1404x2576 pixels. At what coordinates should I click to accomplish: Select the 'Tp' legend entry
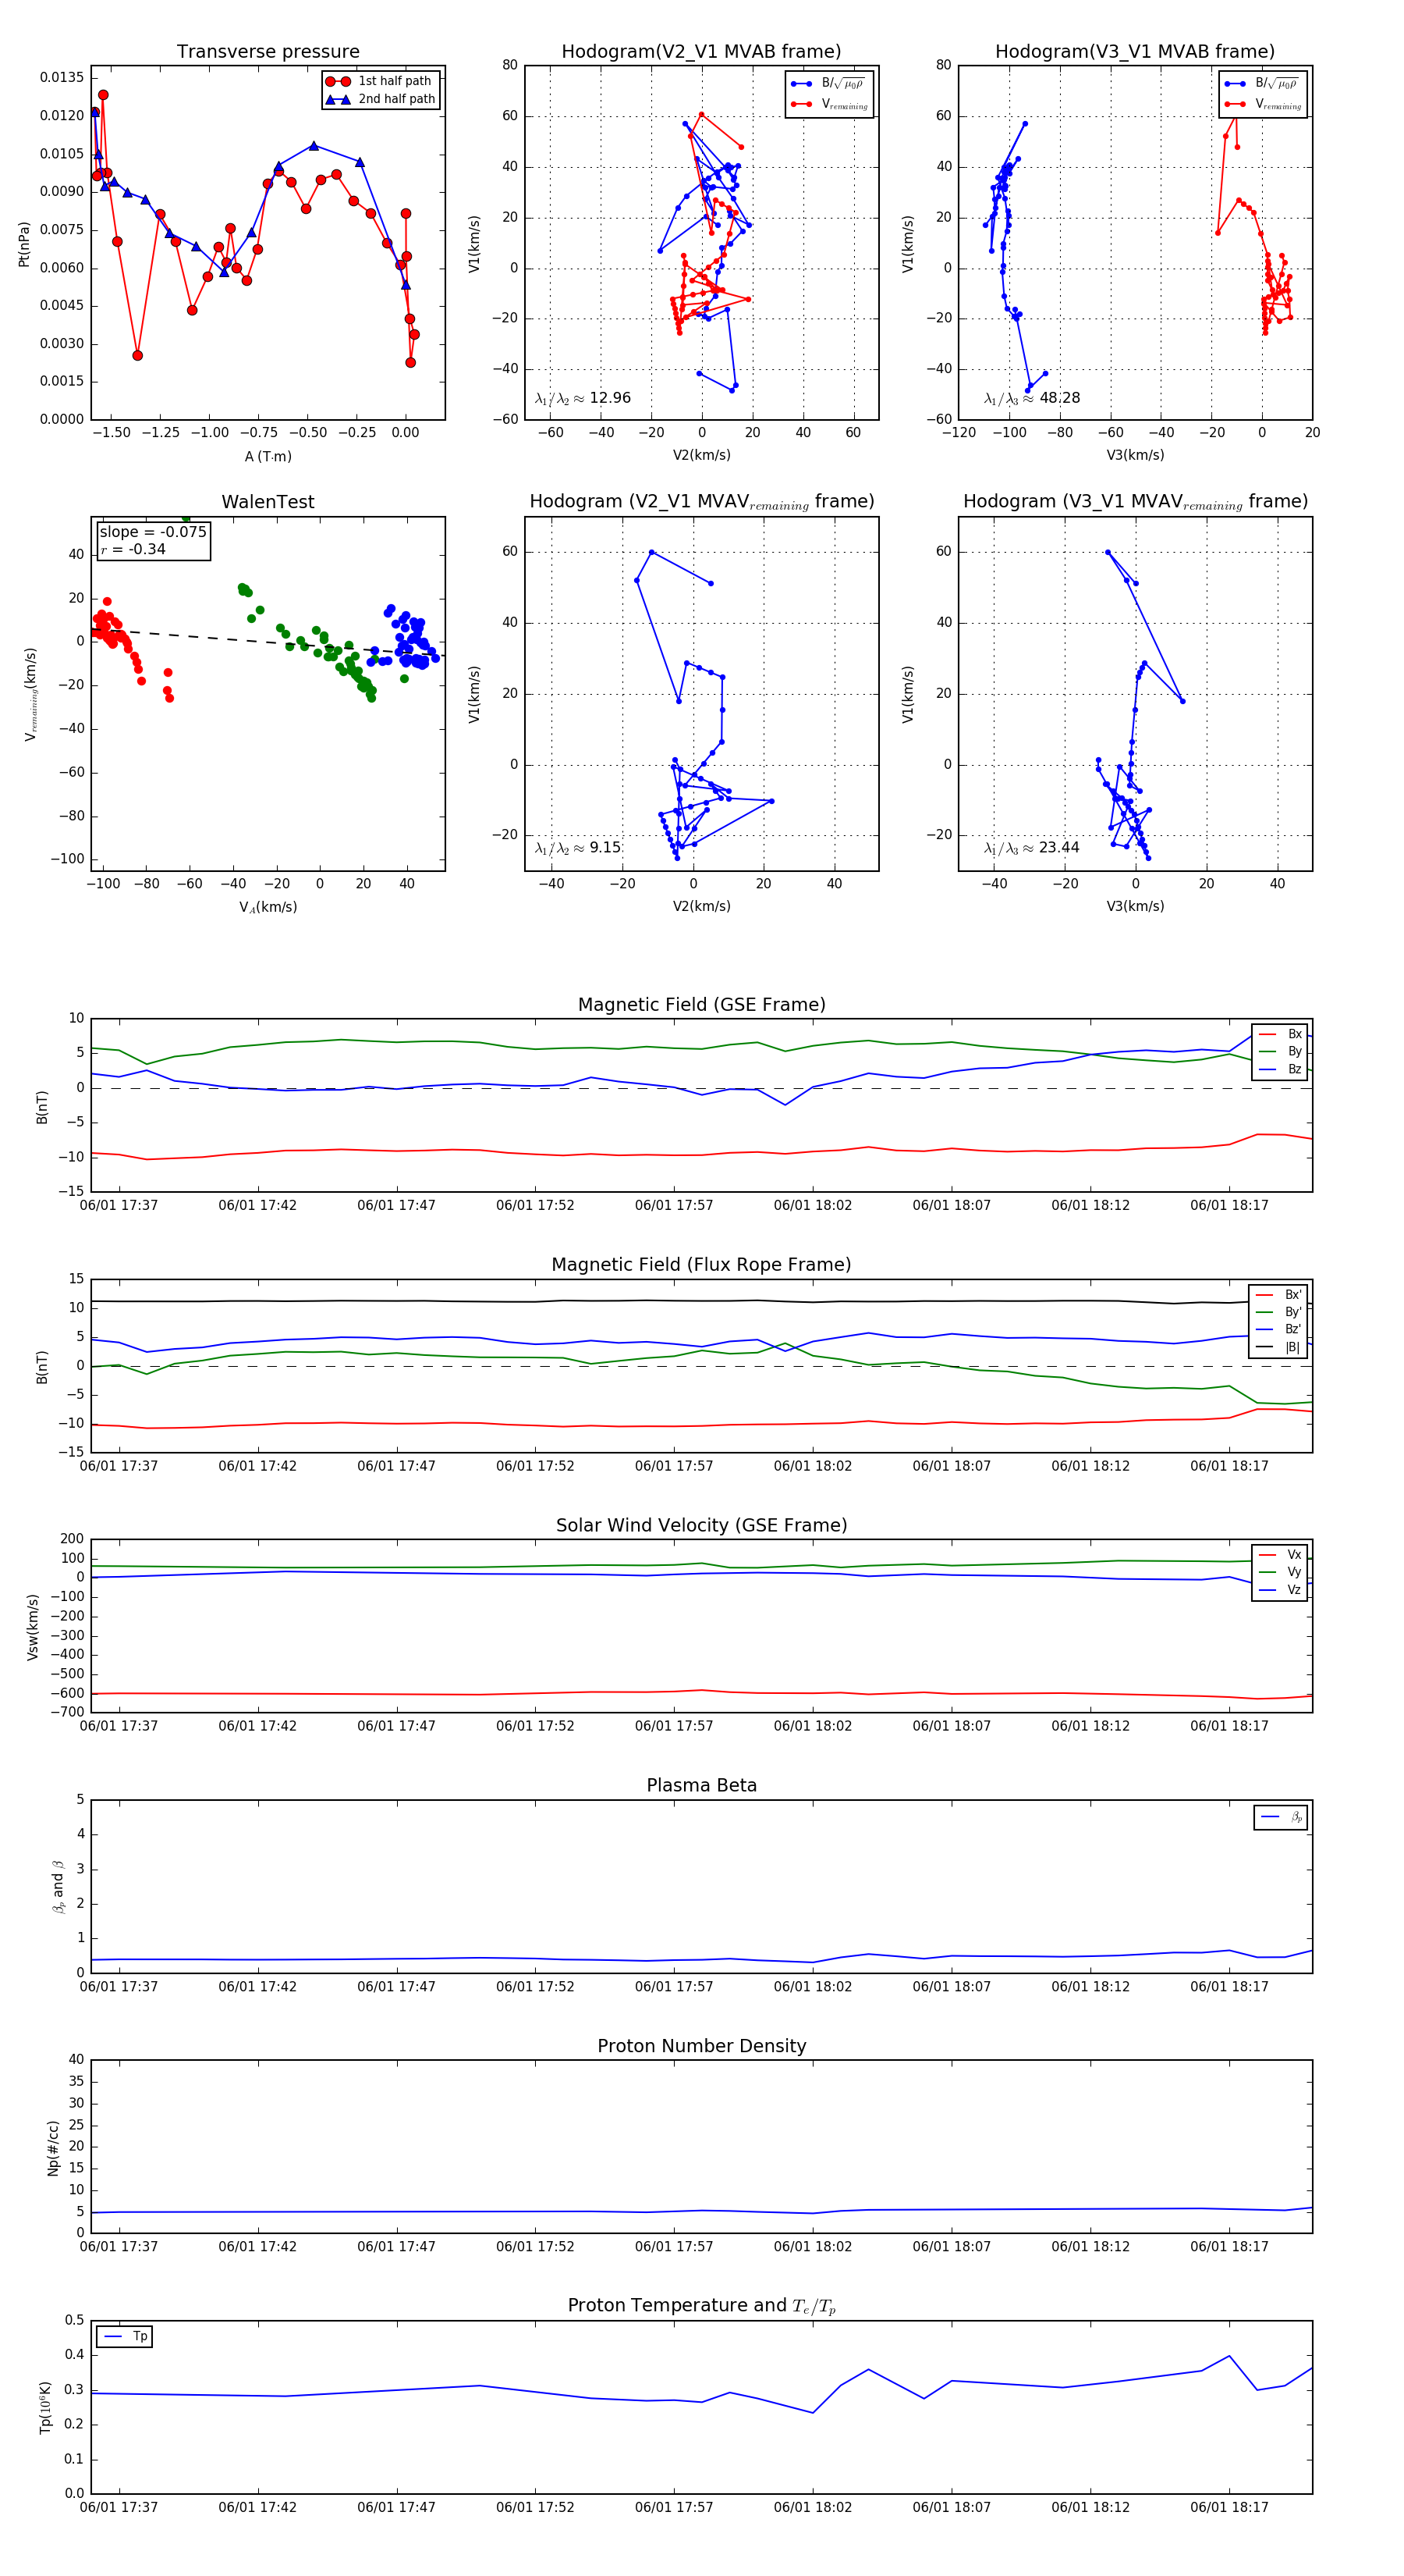tap(125, 2337)
